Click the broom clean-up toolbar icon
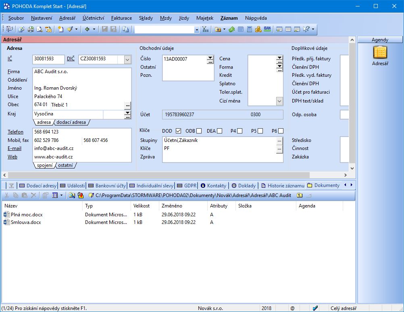The image size is (404, 312). coord(70,29)
